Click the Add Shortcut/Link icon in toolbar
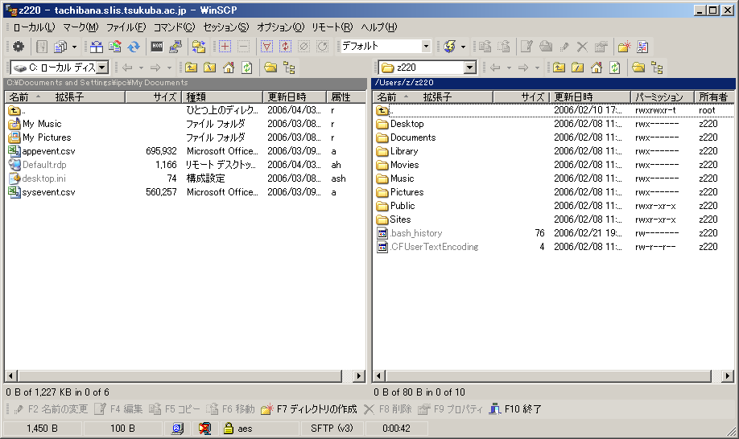 [643, 47]
